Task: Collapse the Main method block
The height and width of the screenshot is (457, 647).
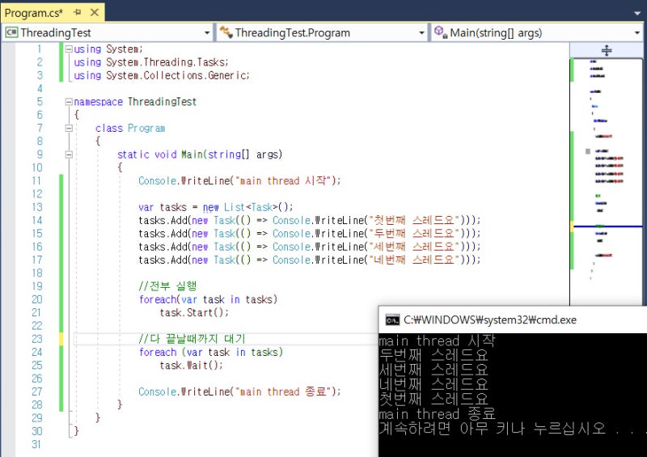Action: pos(68,154)
